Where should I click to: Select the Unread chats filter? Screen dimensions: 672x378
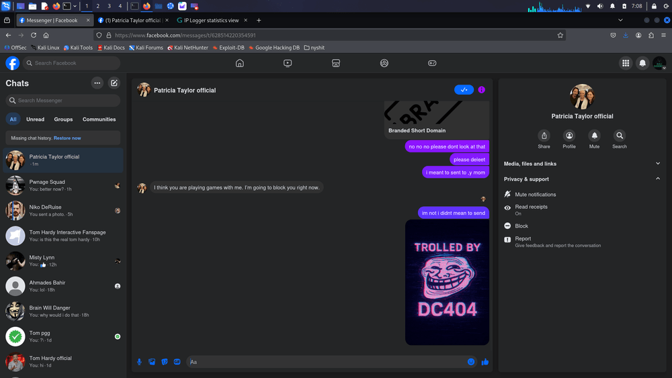(x=35, y=120)
